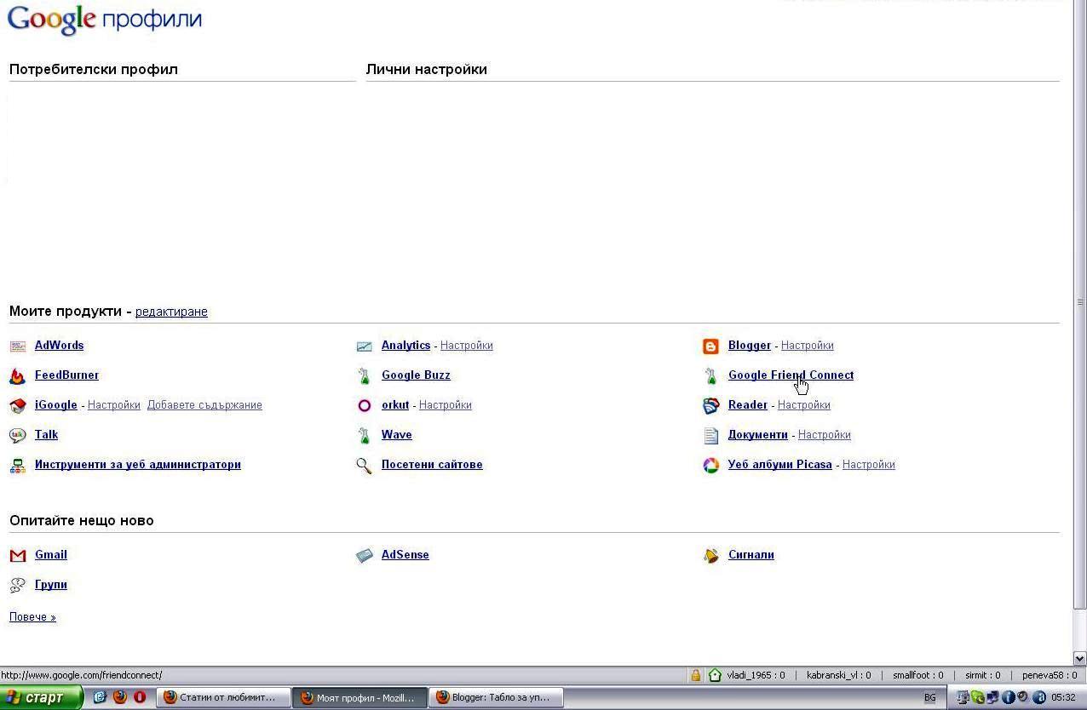Image resolution: width=1087 pixels, height=710 pixels.
Task: Open the AdWords link
Action: (x=59, y=346)
